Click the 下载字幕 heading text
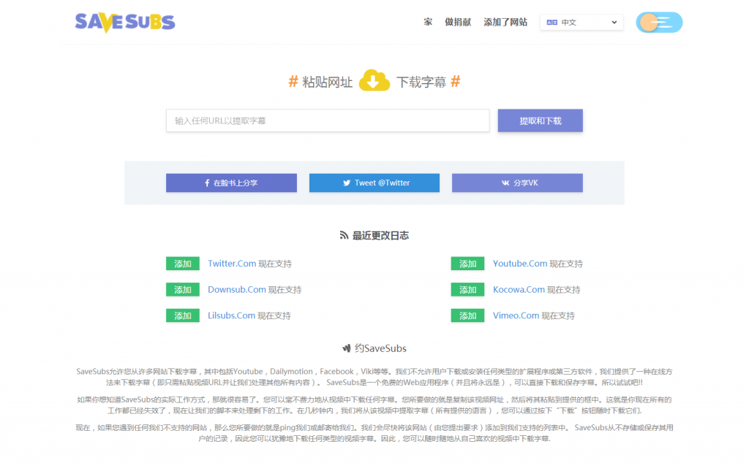This screenshot has width=749, height=463. 421,83
